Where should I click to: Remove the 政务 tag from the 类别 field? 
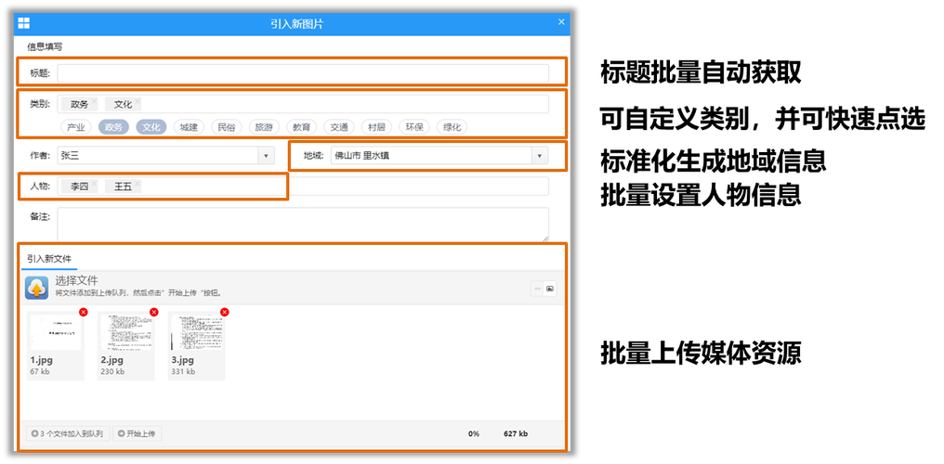(x=95, y=100)
